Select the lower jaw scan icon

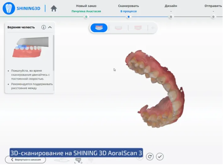pyautogui.click(x=119, y=28)
